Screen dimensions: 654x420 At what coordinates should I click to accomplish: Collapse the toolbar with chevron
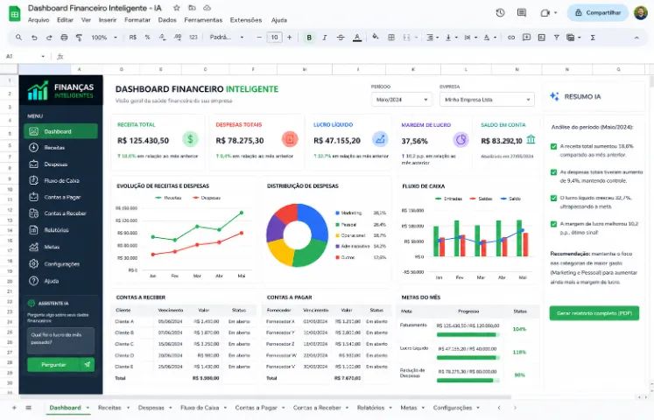click(636, 38)
